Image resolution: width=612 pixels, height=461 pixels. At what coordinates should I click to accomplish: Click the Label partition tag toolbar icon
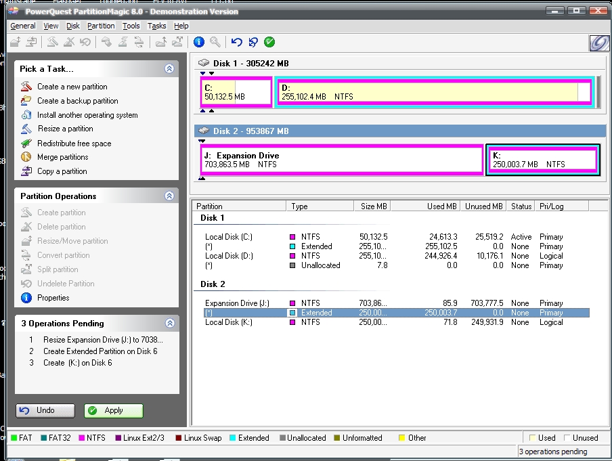pos(106,41)
